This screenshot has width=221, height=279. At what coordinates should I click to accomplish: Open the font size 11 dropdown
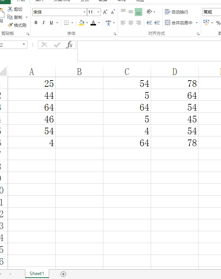pyautogui.click(x=98, y=12)
